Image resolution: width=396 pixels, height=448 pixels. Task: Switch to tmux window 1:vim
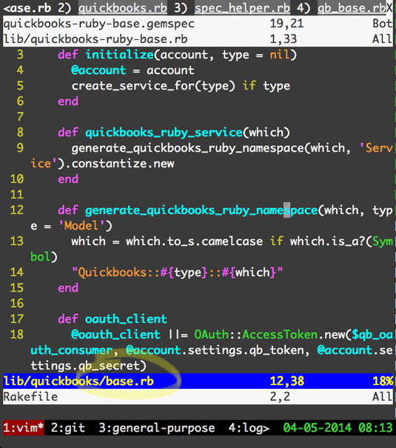tap(24, 428)
